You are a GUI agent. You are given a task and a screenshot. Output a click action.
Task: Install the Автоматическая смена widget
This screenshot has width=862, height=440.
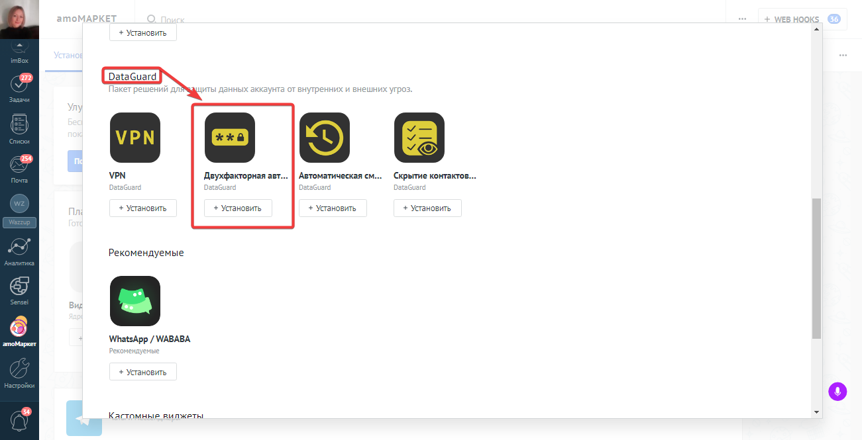[333, 208]
